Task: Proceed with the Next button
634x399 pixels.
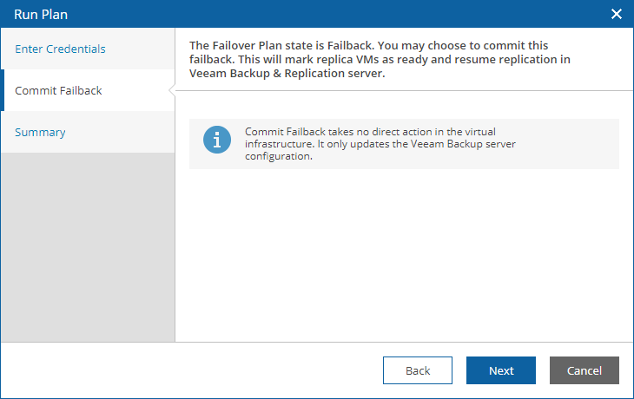Action: (501, 370)
